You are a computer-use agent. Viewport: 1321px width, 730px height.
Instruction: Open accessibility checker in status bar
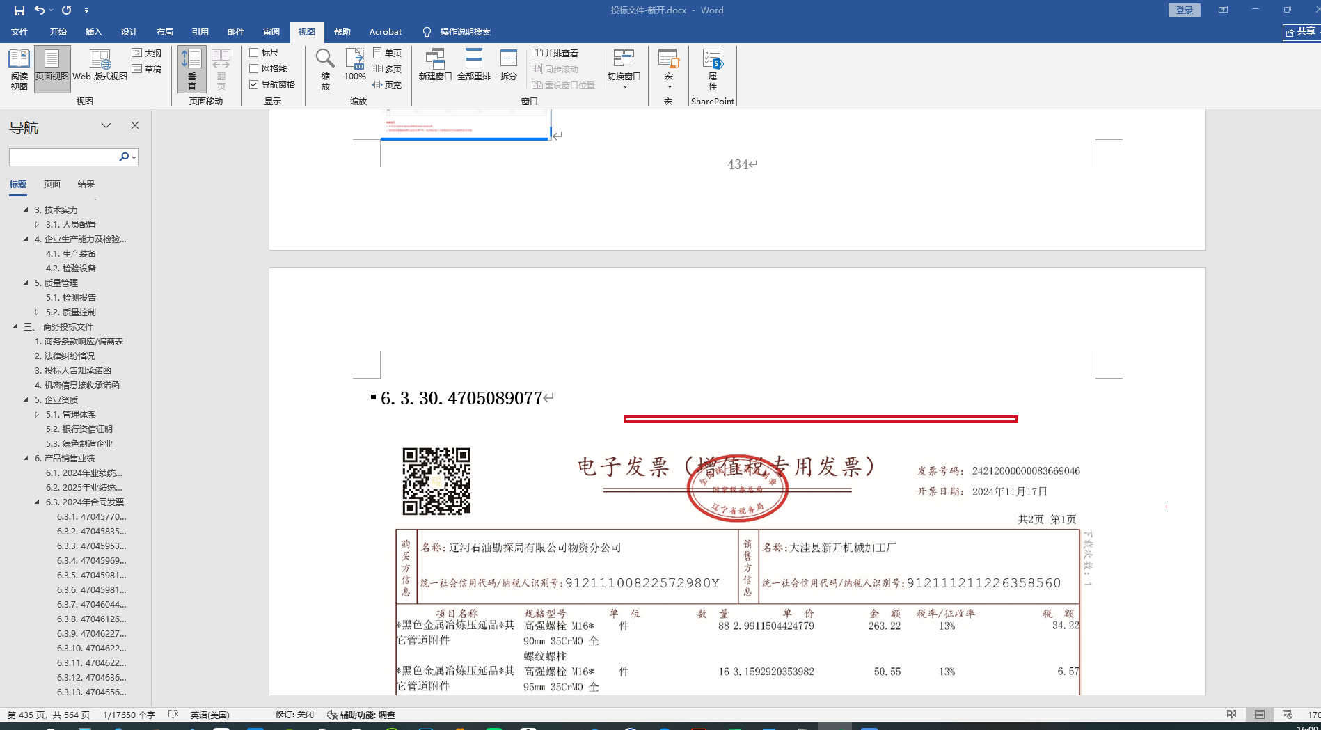[361, 715]
